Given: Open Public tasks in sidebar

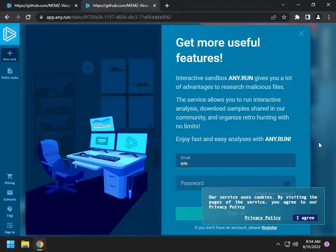Looking at the screenshot, I should pos(10,73).
